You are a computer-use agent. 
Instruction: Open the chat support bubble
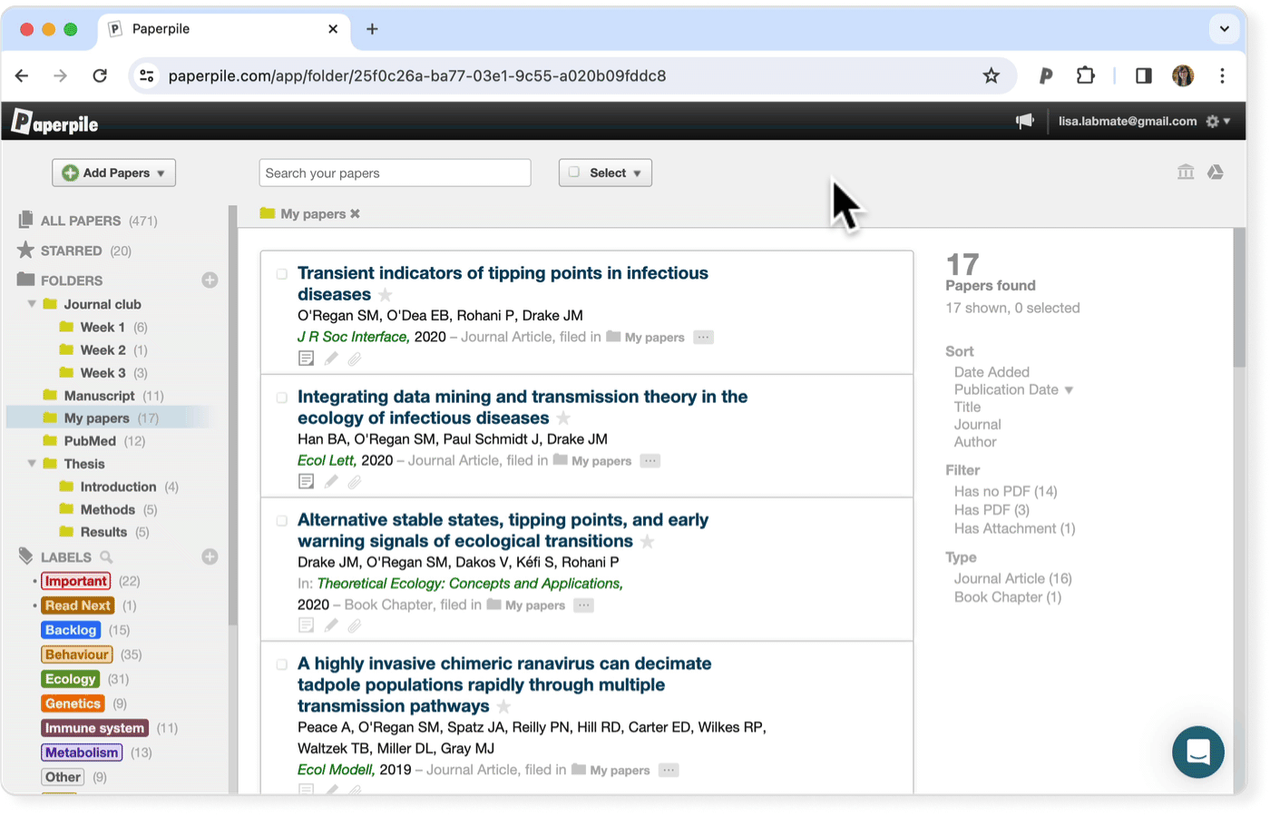coord(1198,752)
